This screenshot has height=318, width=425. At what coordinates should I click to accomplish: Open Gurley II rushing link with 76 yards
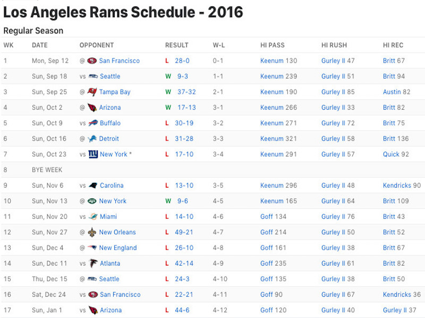[x=334, y=217]
